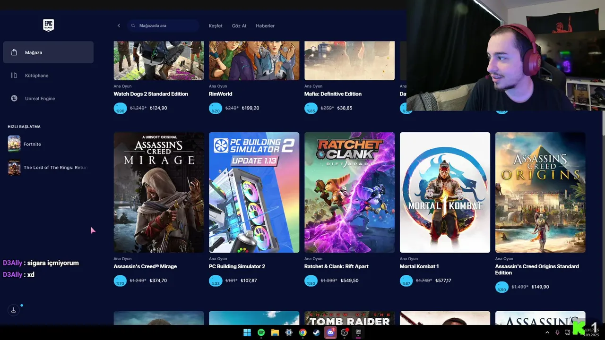Switch to the Keşfet tab
This screenshot has height=340, width=605.
pos(216,26)
